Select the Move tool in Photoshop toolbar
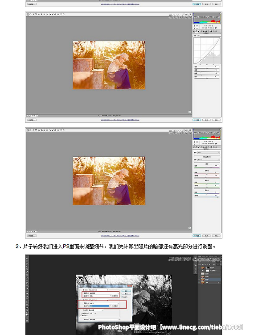This screenshot has width=266, height=335. pyautogui.click(x=27, y=258)
